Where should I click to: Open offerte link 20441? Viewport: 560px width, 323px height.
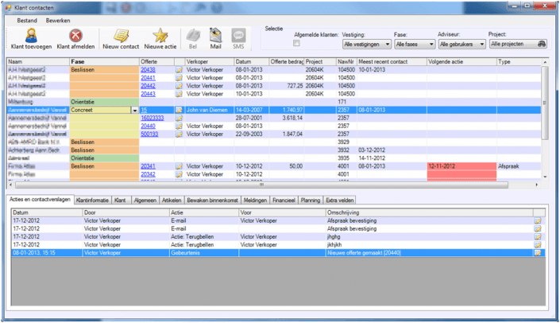pyautogui.click(x=148, y=78)
